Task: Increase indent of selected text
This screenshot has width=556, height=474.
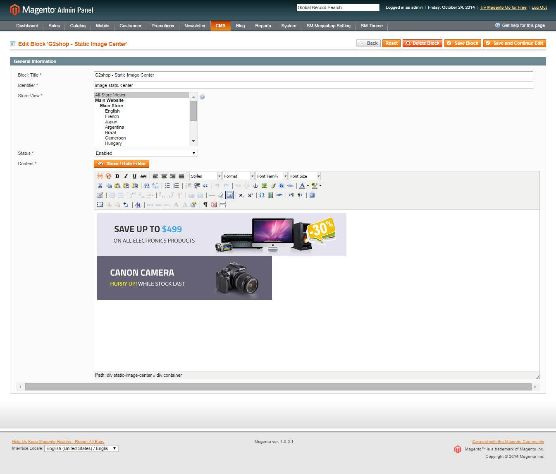Action: [x=197, y=186]
